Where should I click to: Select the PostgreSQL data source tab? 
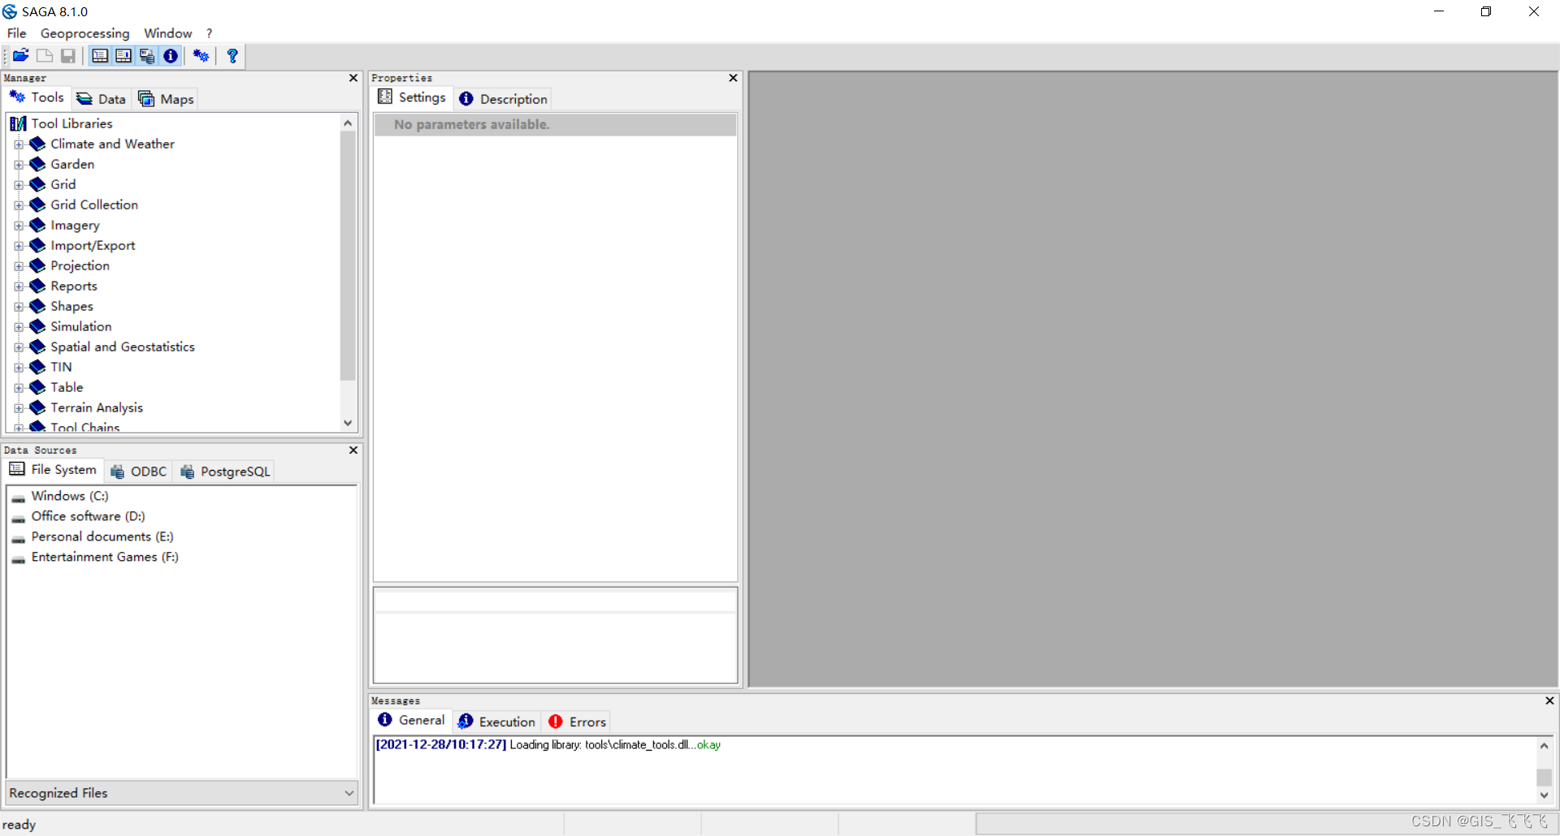click(x=225, y=472)
